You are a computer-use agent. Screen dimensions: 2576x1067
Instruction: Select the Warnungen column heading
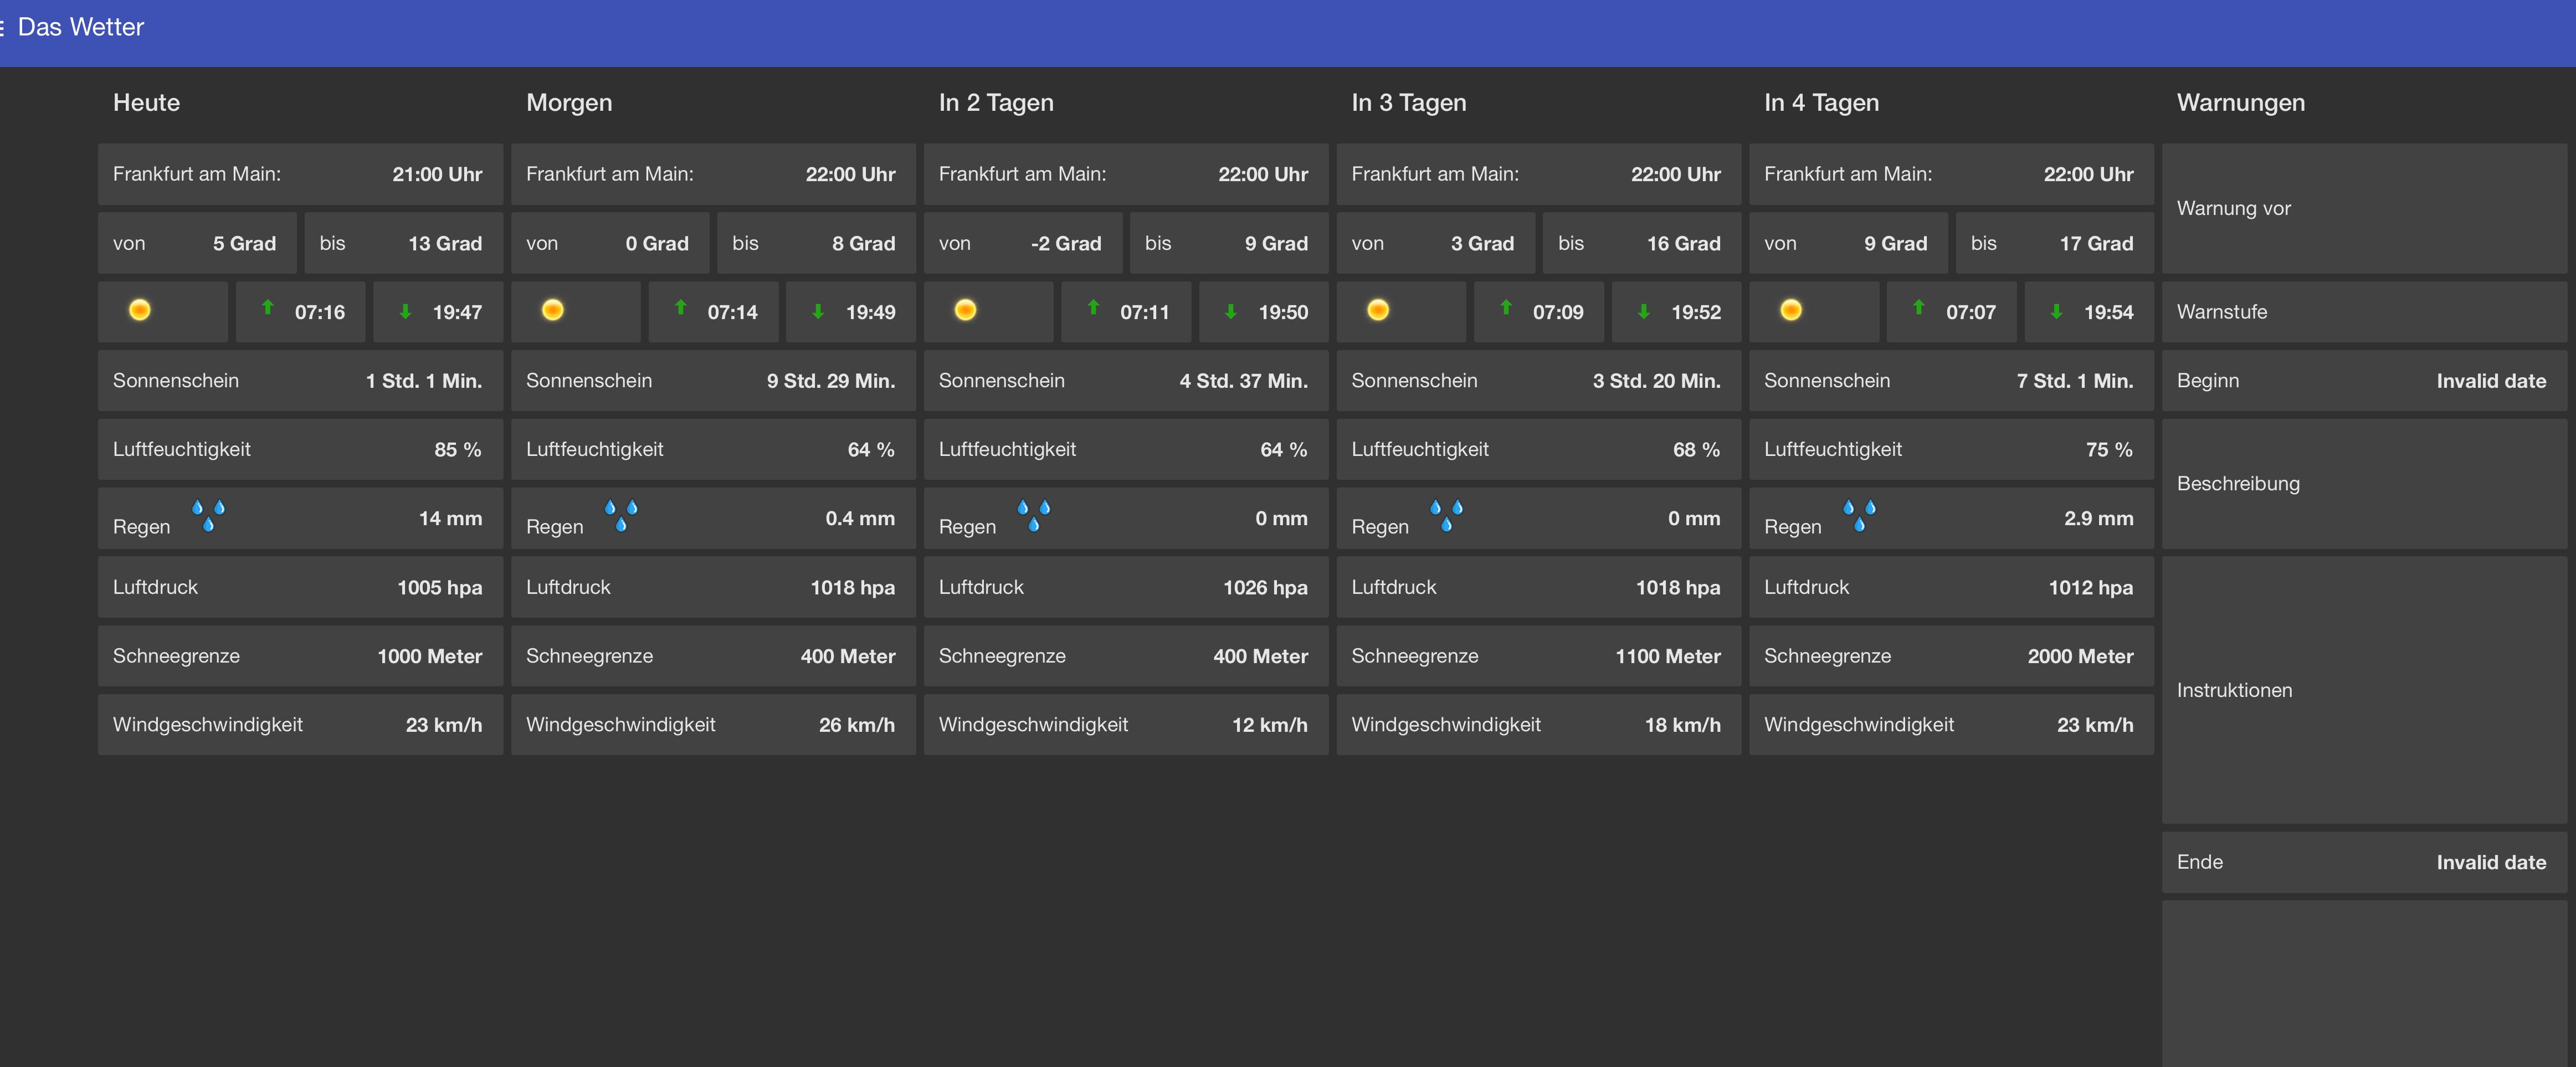coord(2240,102)
